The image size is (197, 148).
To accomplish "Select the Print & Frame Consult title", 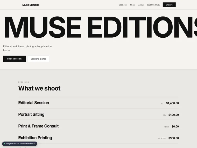I will pos(38,126).
